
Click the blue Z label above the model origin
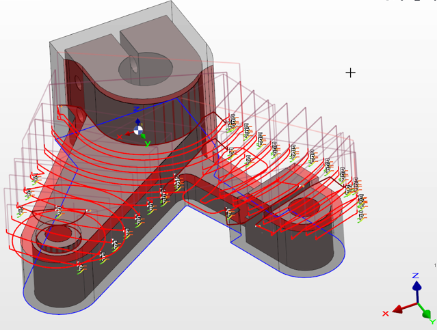click(x=136, y=109)
